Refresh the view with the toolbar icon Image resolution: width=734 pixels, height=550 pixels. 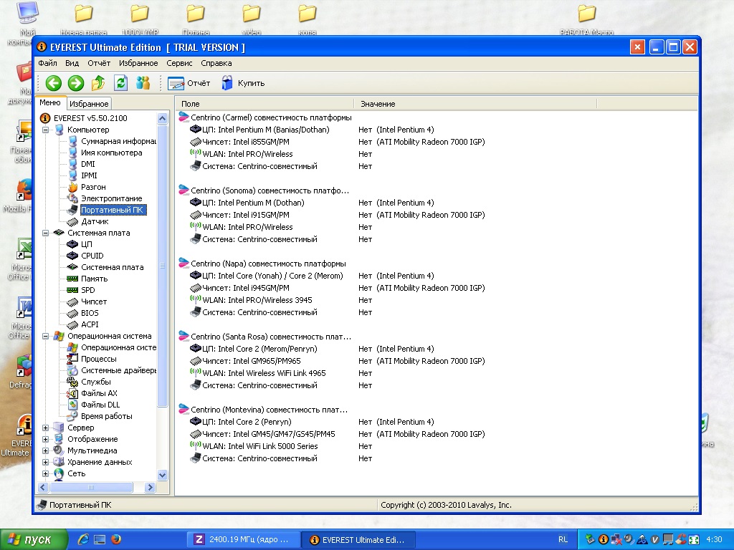[x=120, y=83]
